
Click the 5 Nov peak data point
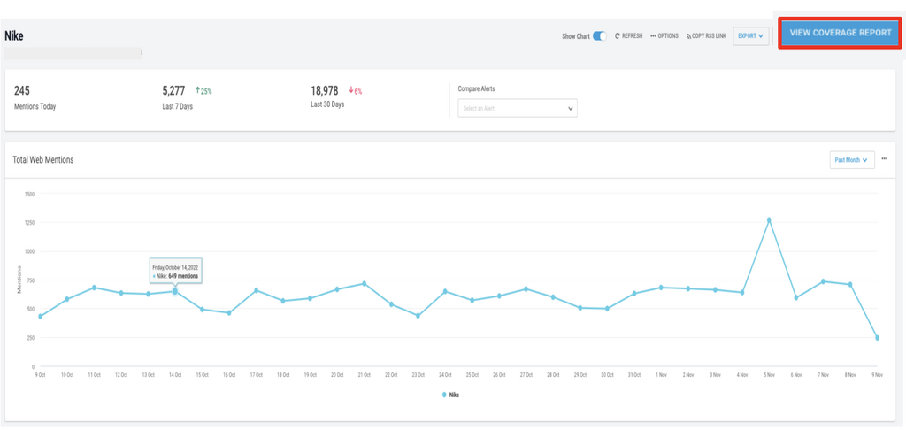769,219
